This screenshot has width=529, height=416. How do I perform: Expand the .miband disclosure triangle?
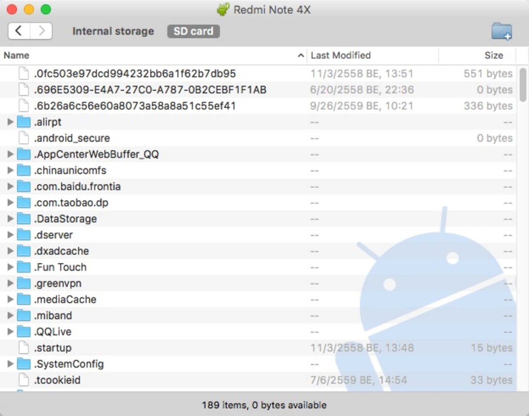click(10, 316)
